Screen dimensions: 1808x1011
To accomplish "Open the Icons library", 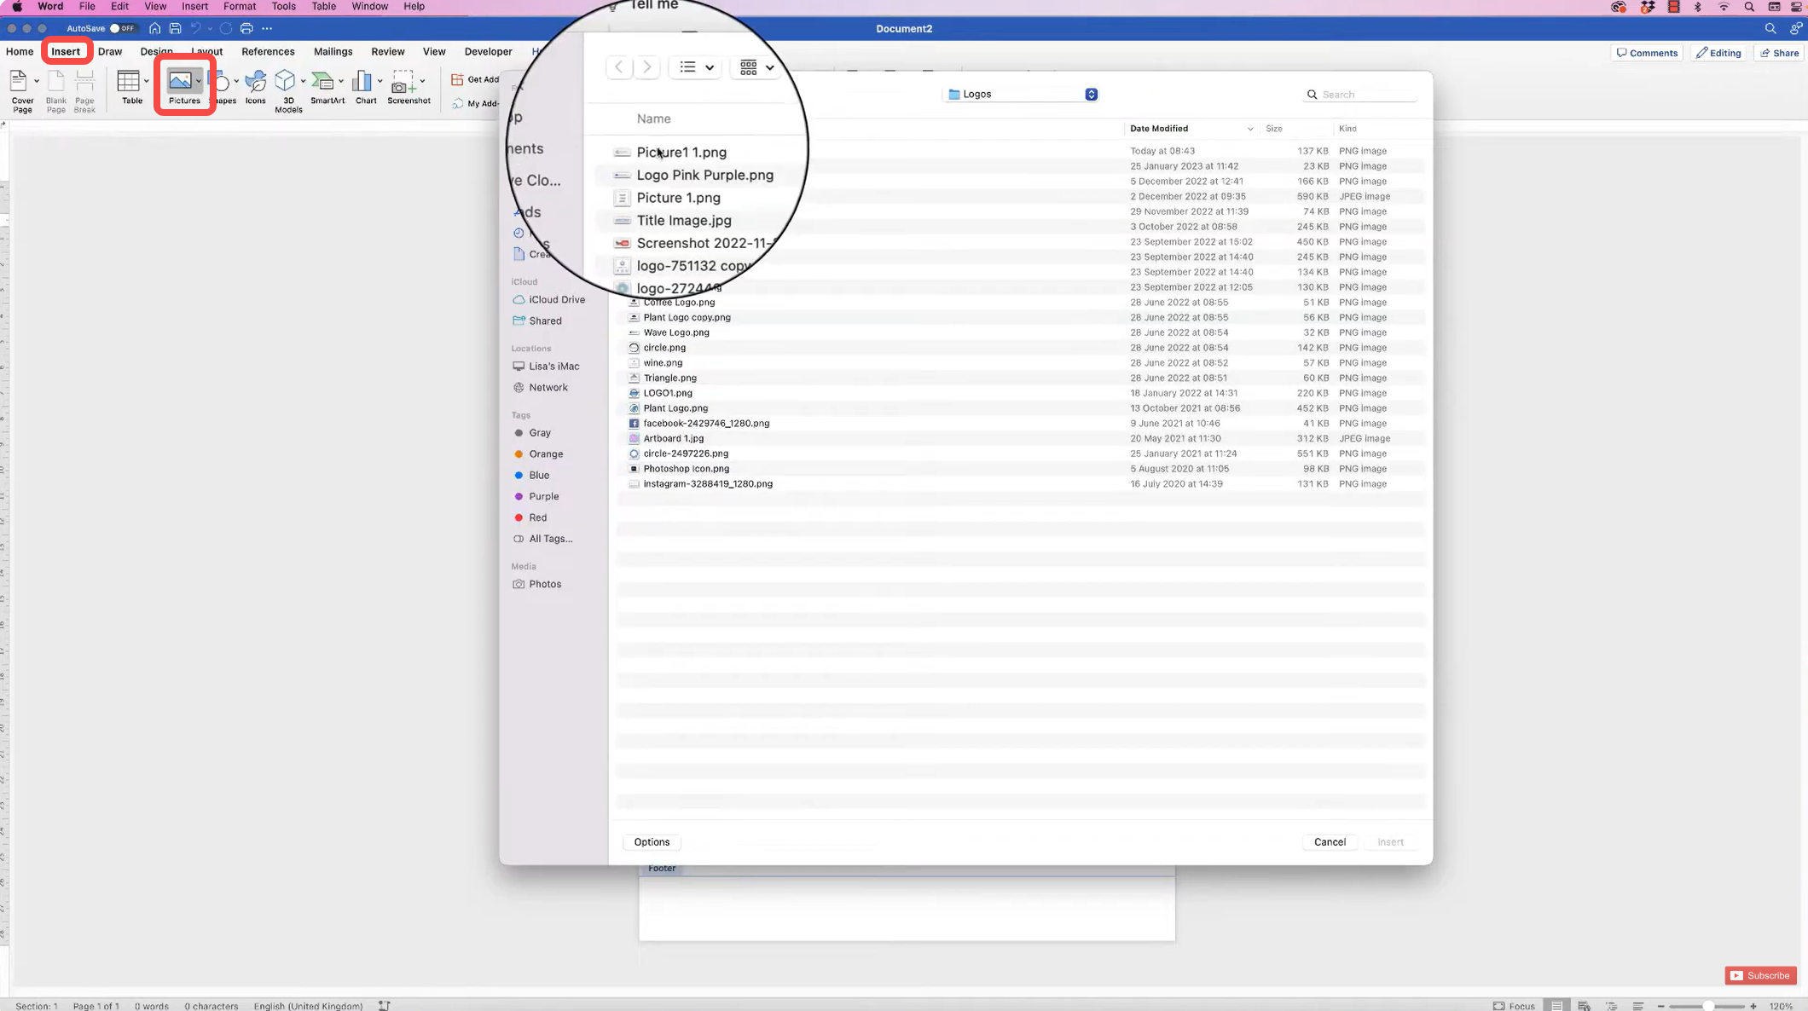I will point(255,87).
